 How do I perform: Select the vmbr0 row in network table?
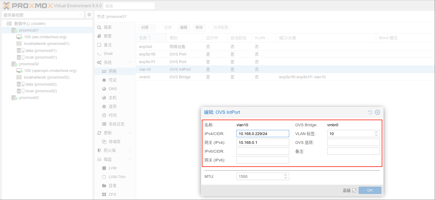[285, 77]
